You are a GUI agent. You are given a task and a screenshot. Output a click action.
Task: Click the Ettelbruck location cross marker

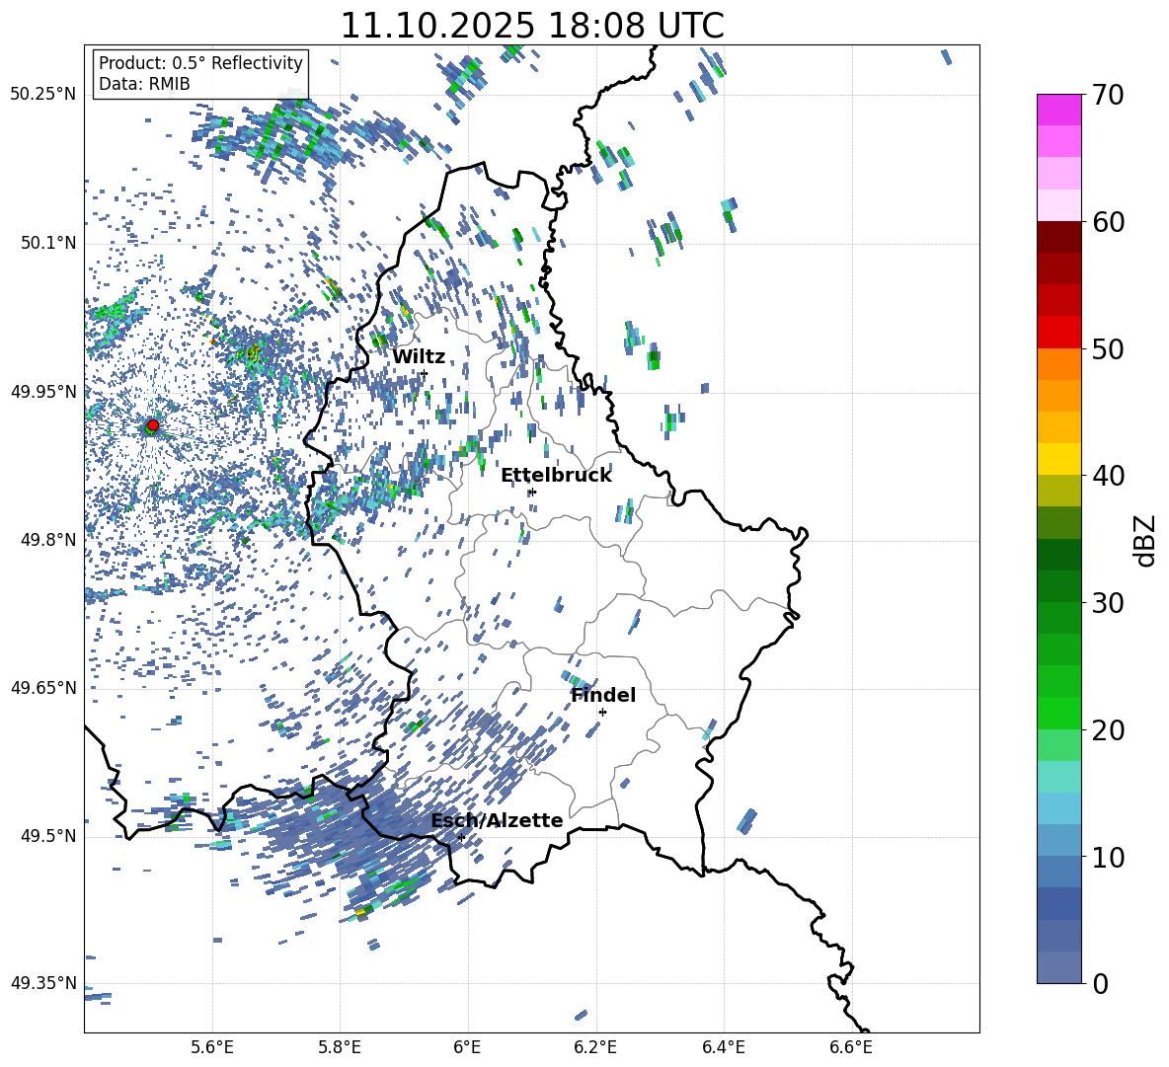tap(531, 492)
